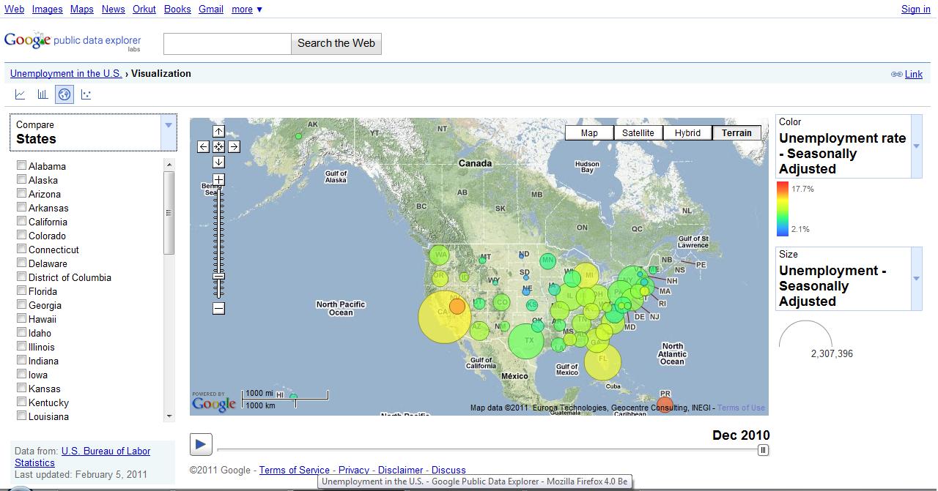The height and width of the screenshot is (491, 938).
Task: Open Maps in Google top bar
Action: 82,10
